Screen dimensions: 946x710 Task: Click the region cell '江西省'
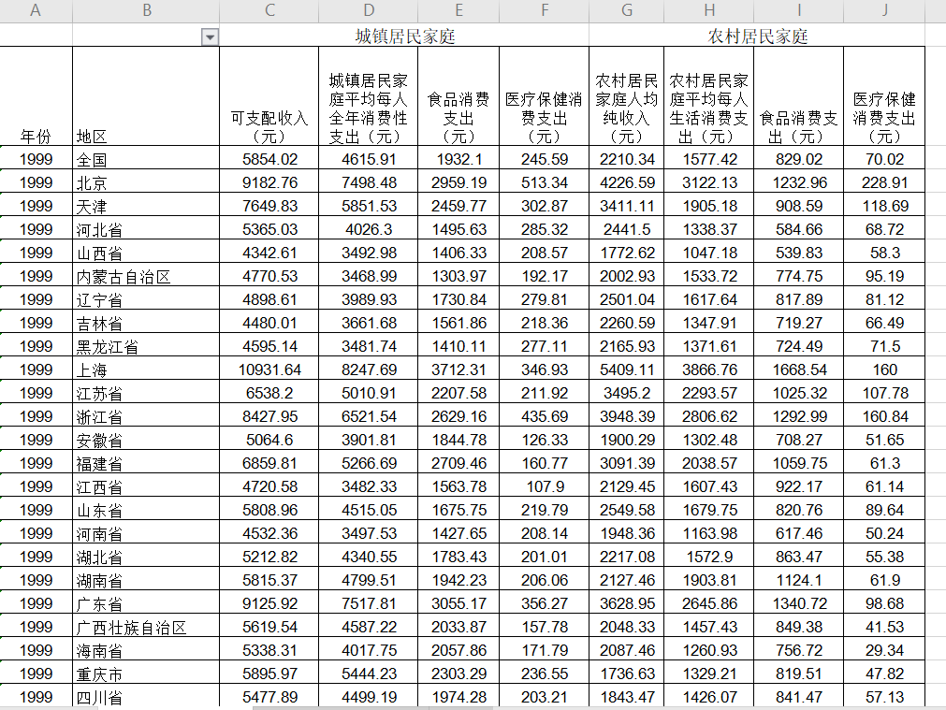(146, 486)
